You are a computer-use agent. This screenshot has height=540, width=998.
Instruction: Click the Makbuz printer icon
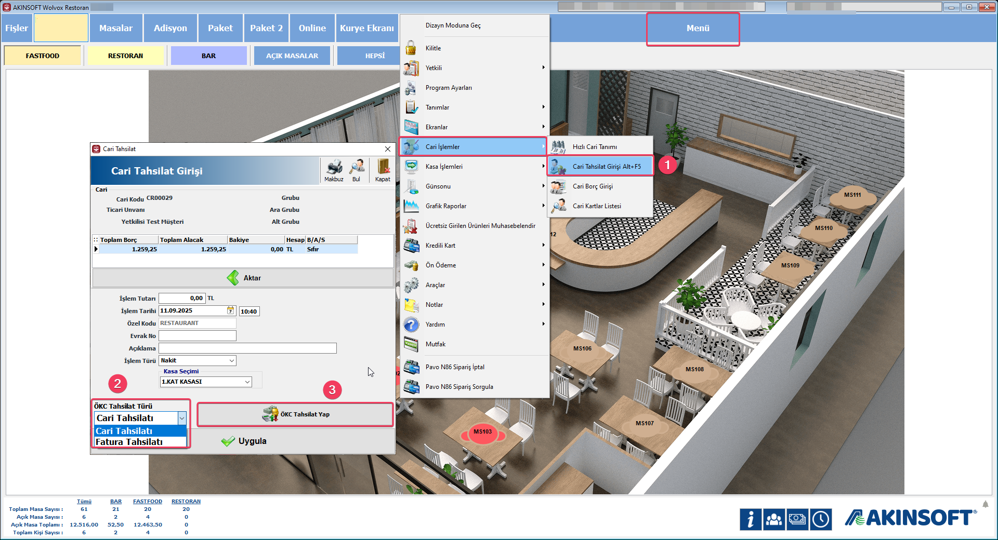[334, 168]
